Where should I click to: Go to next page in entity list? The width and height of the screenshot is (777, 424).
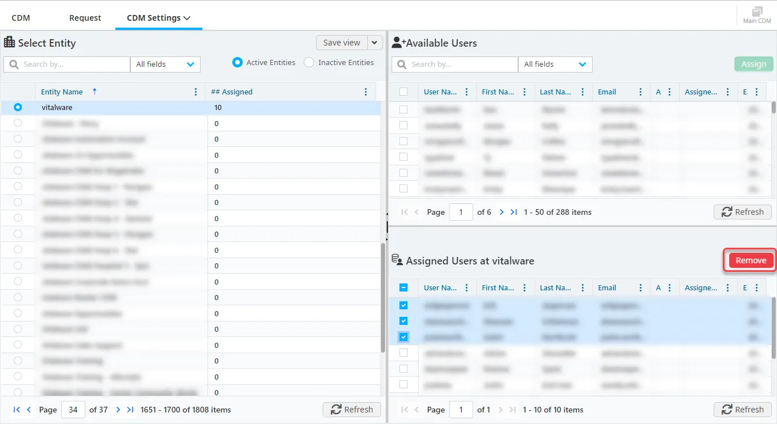[118, 410]
